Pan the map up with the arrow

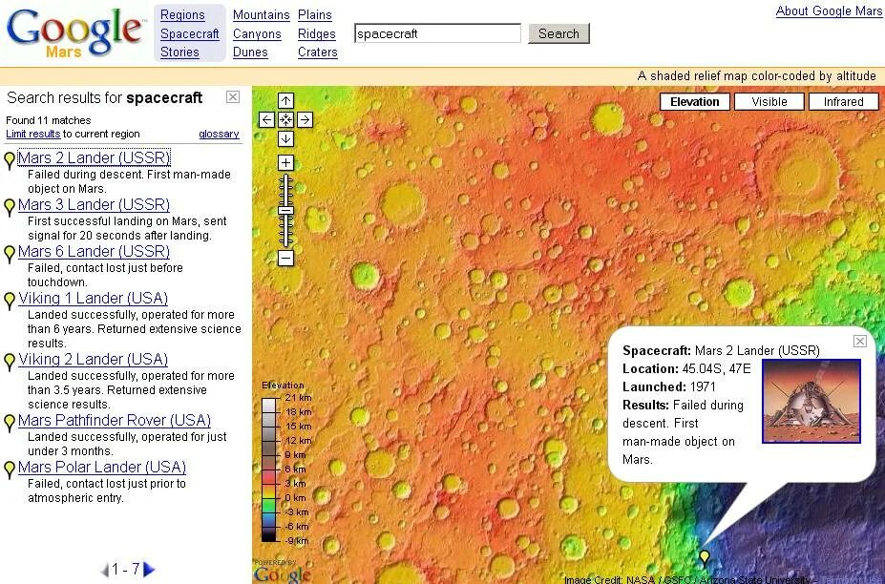coord(285,100)
